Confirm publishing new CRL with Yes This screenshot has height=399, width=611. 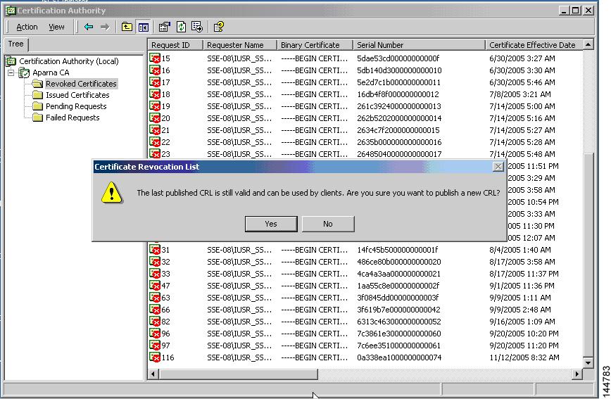(x=271, y=224)
